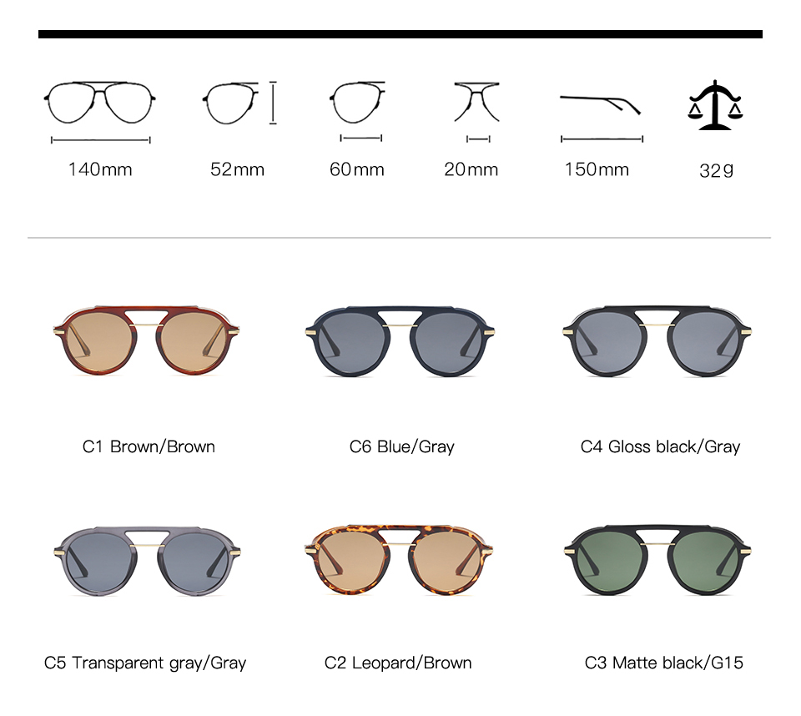Screen dimensions: 801x716
Task: Click the 140mm measurement label
Action: (100, 169)
